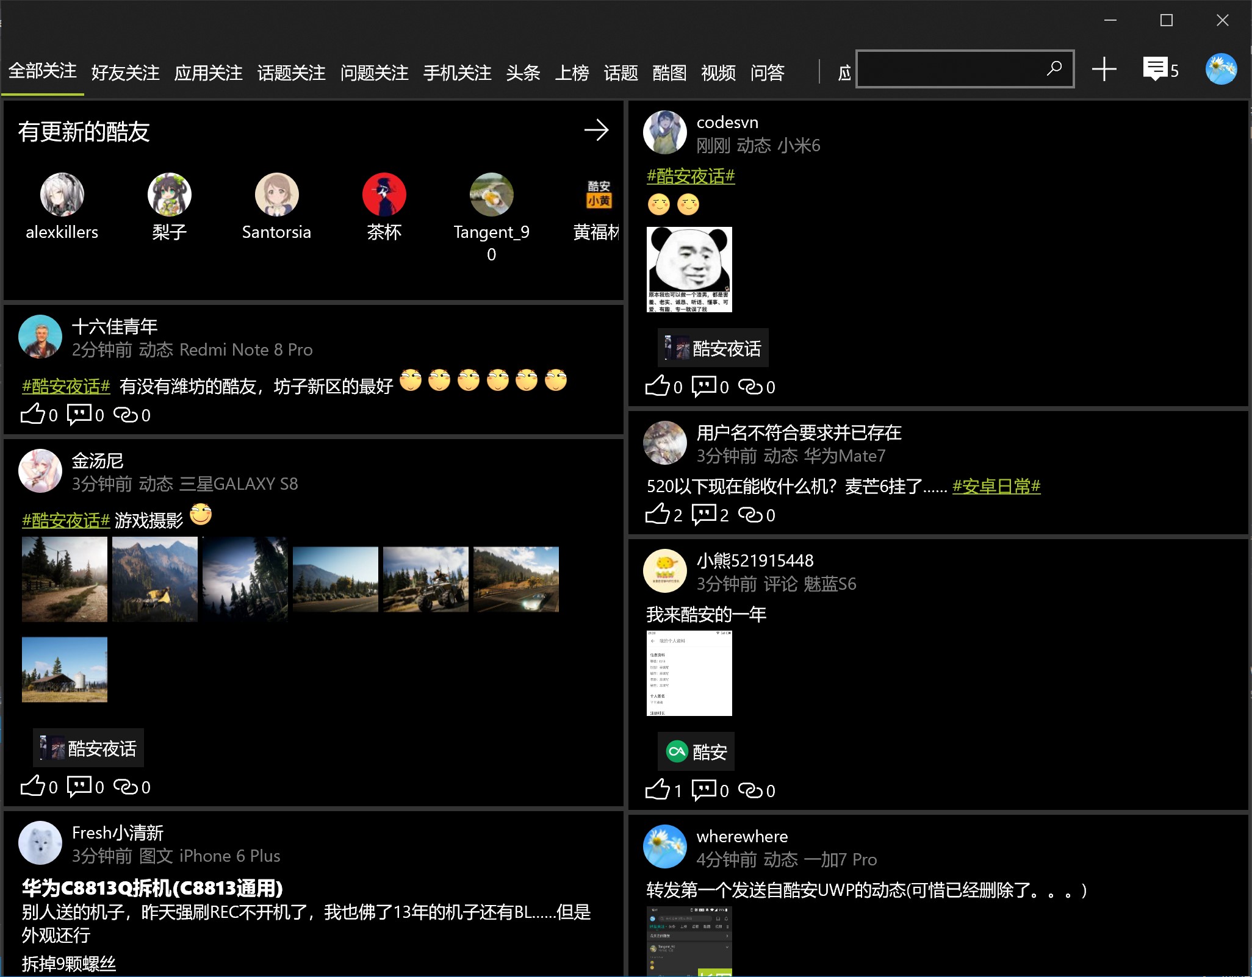Click the 酷安 app tag button

696,751
